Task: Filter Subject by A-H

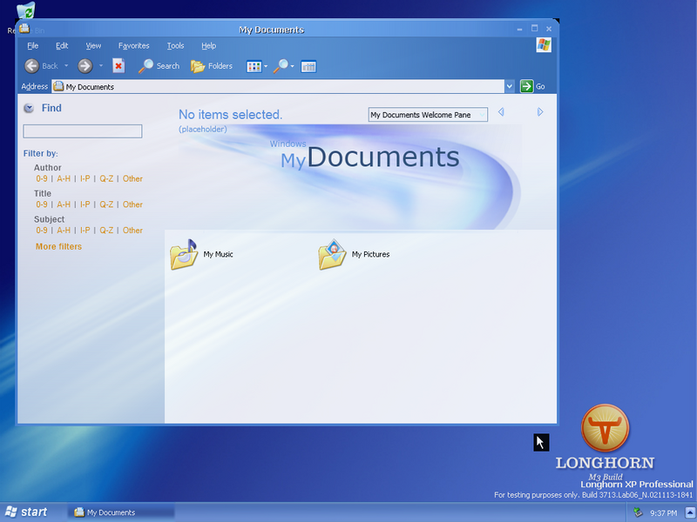Action: [x=64, y=231]
